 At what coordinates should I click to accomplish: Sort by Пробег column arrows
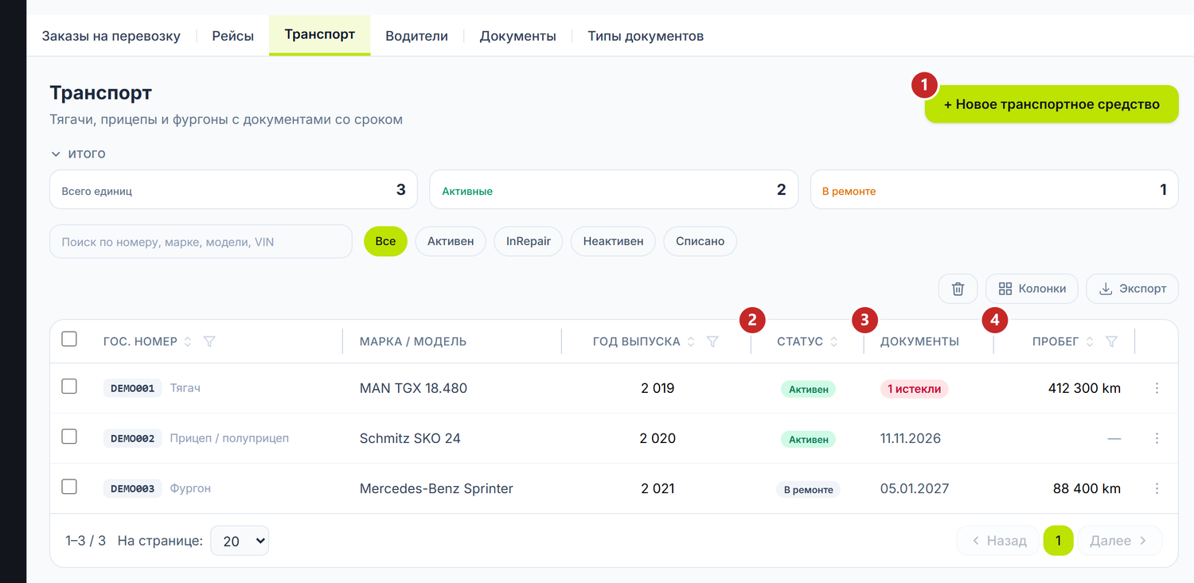(1090, 342)
